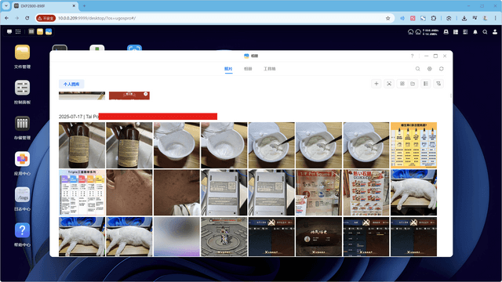Open the NAS global search magnifier

coord(485,32)
